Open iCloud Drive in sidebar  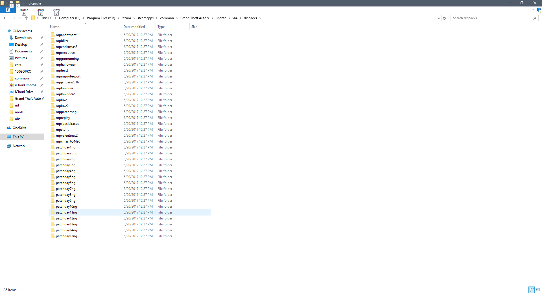pos(24,92)
